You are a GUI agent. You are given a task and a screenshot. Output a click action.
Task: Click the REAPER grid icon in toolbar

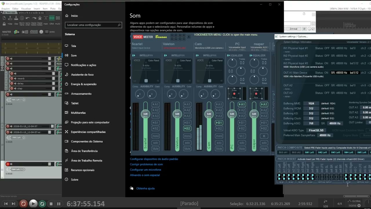click(58, 18)
